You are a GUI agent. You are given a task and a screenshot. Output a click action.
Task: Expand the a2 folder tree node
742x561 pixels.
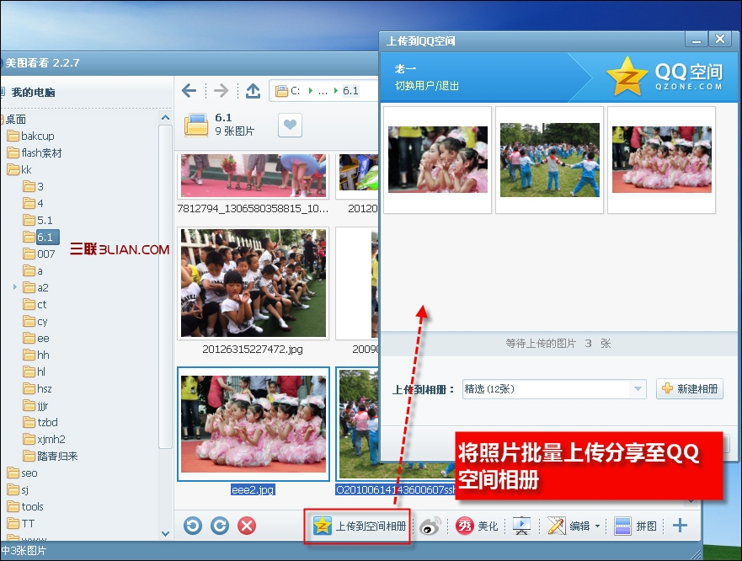(x=14, y=287)
